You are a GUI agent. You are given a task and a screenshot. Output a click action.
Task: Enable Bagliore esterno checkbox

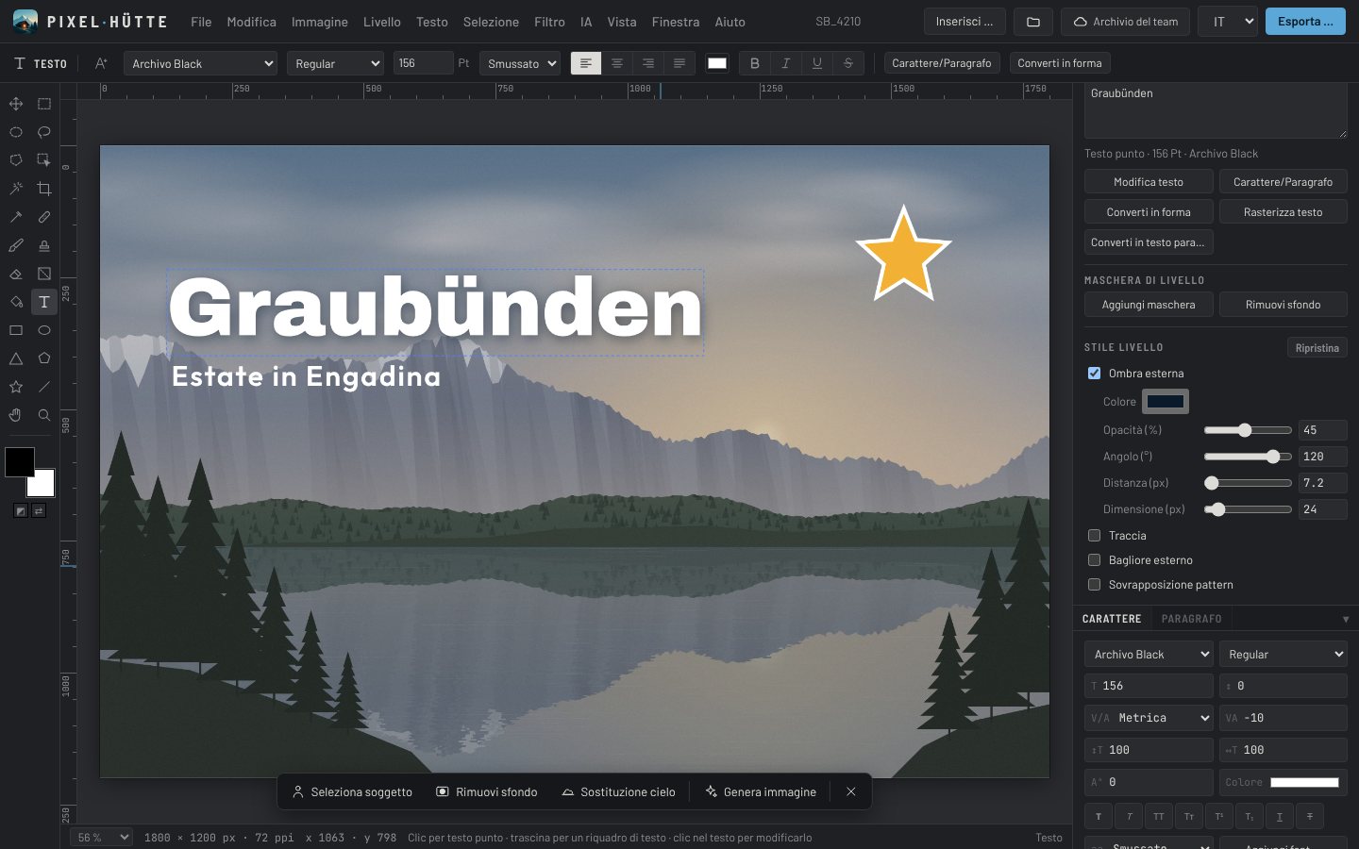point(1094,560)
